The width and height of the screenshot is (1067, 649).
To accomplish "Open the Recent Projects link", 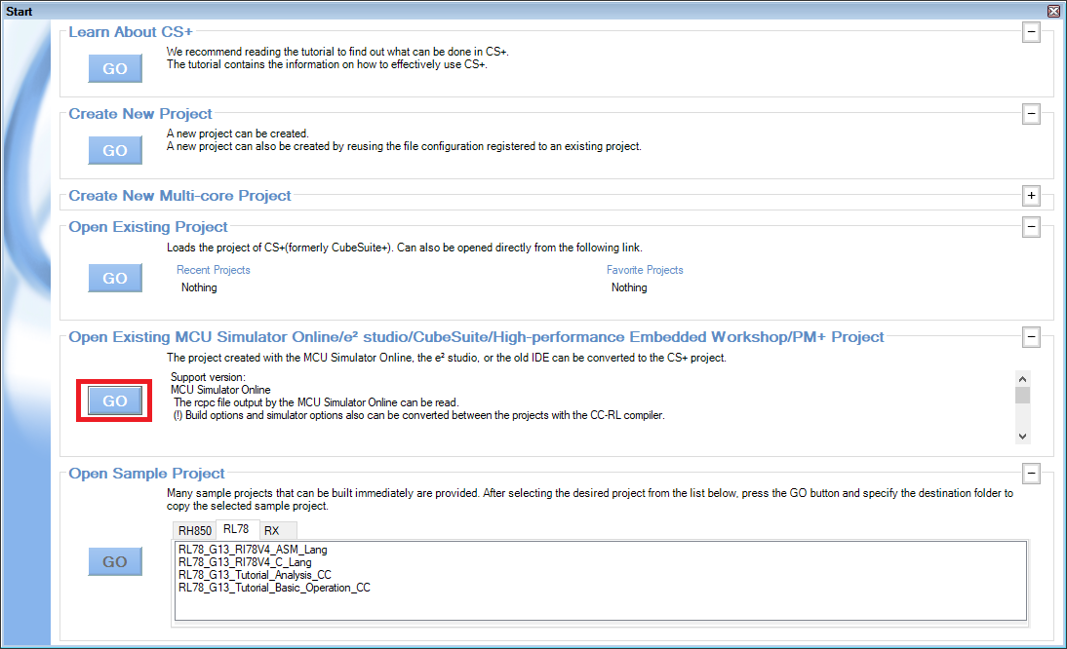I will 213,270.
